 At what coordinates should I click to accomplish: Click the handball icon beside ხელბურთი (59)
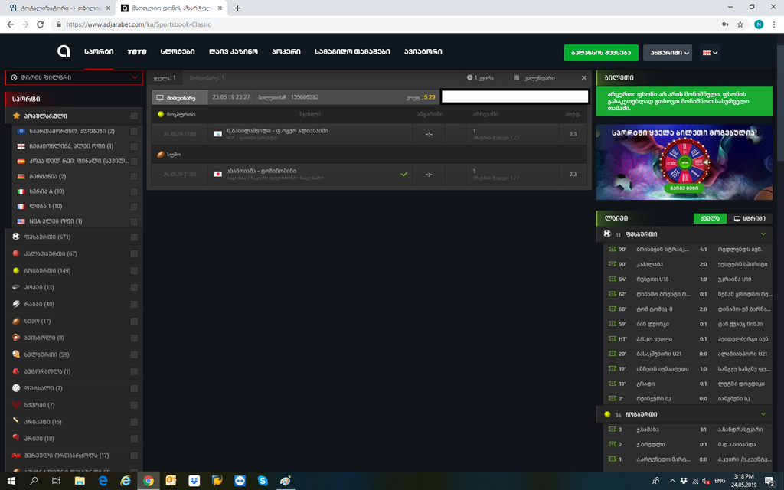pos(16,354)
